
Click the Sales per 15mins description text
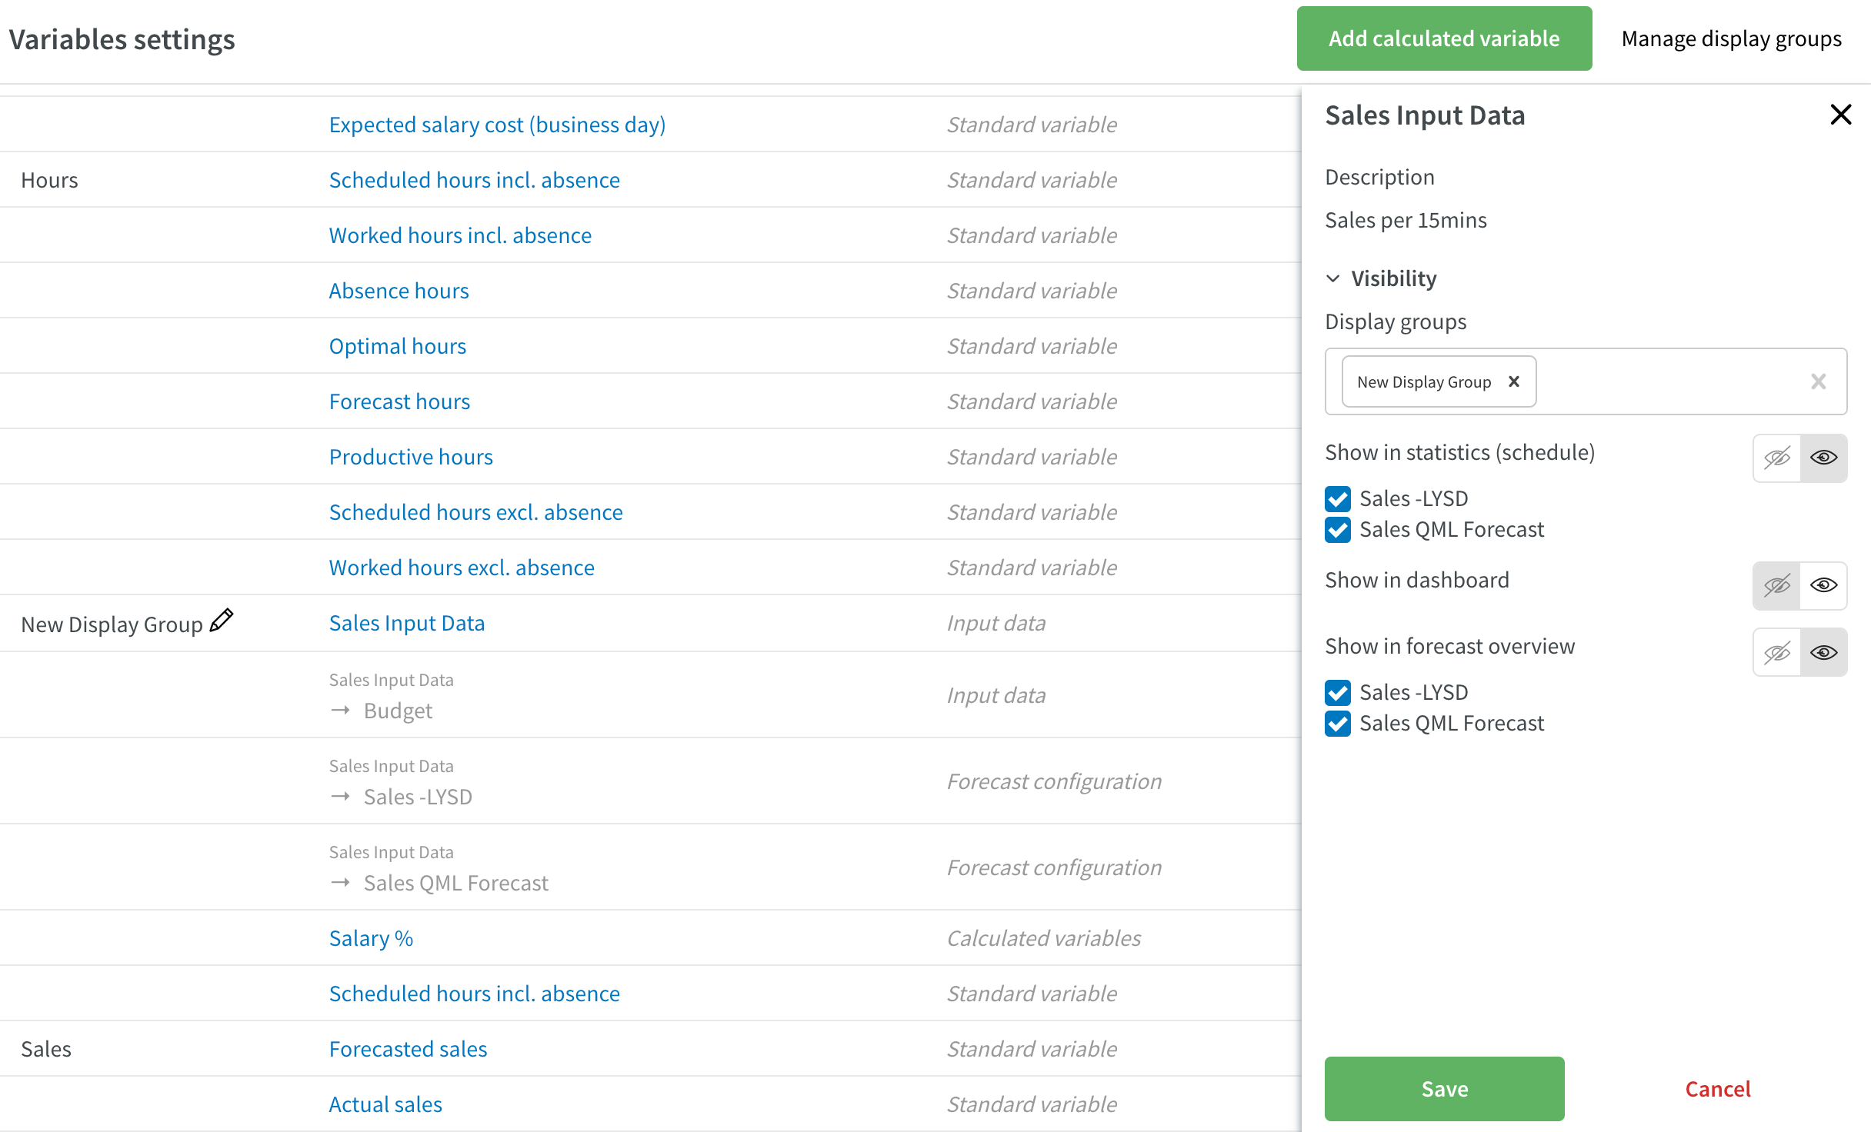point(1406,220)
